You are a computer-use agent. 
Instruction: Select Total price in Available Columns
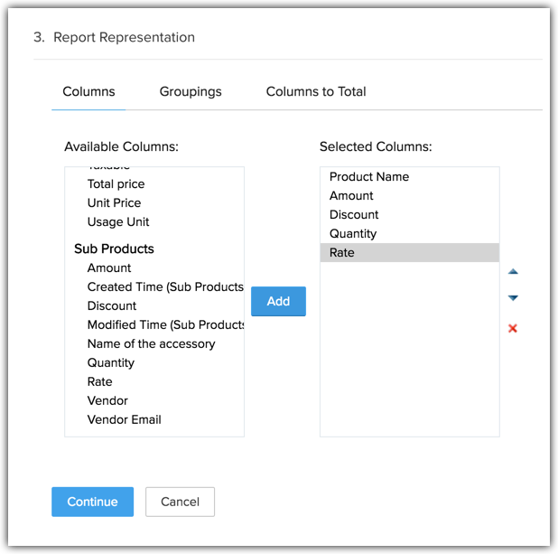pos(116,183)
